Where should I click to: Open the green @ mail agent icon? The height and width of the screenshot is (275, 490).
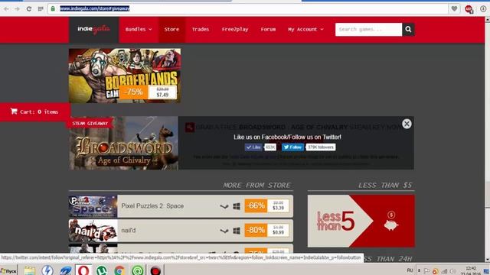[x=138, y=270]
